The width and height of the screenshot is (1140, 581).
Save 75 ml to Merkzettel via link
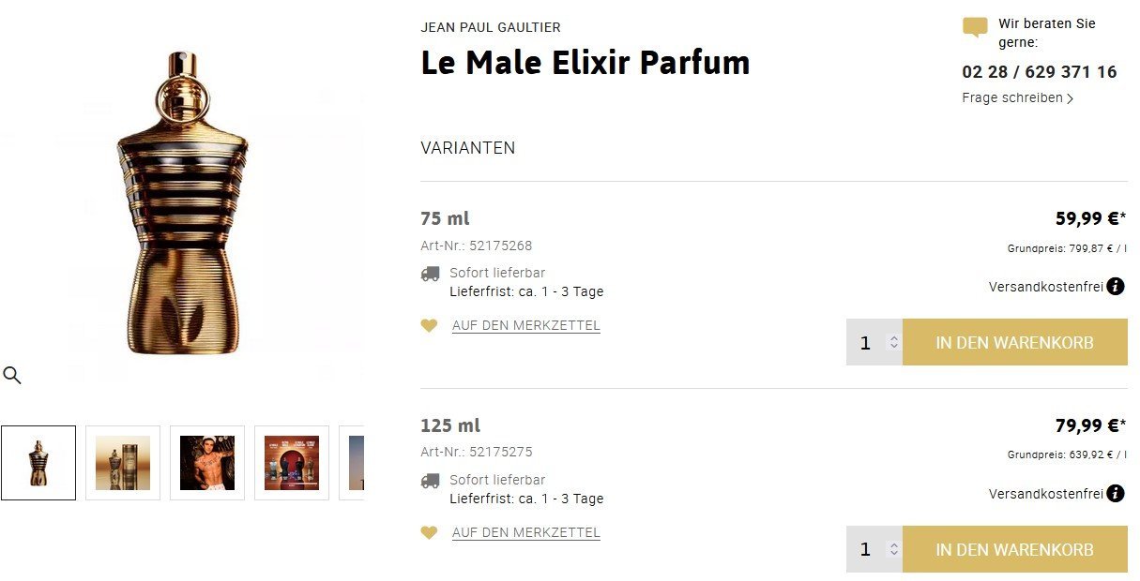525,326
